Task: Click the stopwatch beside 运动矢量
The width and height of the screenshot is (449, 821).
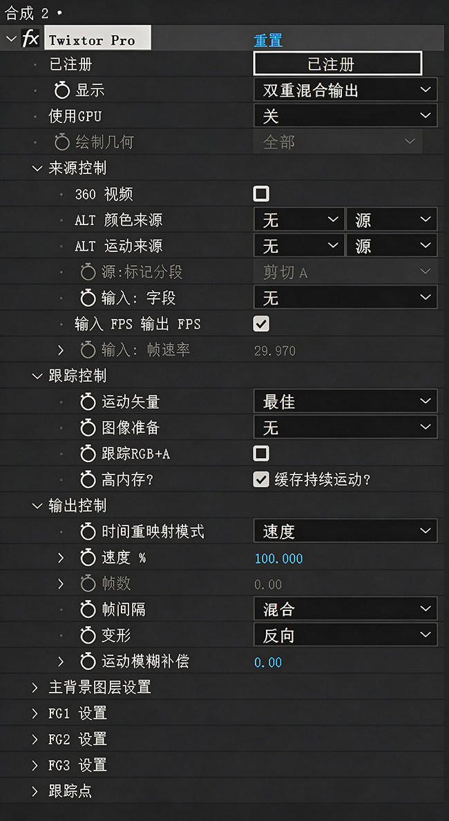Action: (x=88, y=402)
